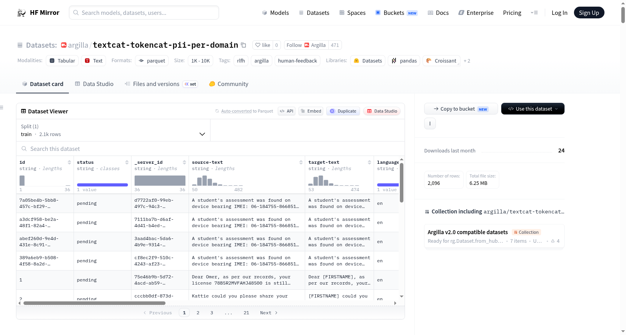Viewport: 626px width, 335px height.
Task: Click the magnifier icon in the dataset search bar
Action: 24,149
